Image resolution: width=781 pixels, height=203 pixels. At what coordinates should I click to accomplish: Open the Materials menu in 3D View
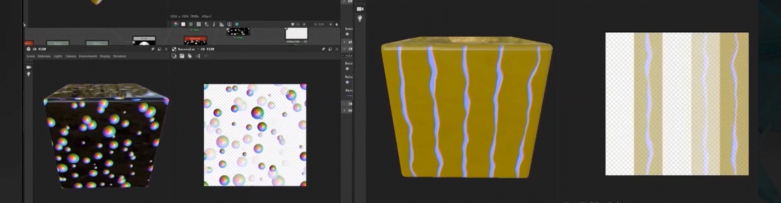pos(44,56)
